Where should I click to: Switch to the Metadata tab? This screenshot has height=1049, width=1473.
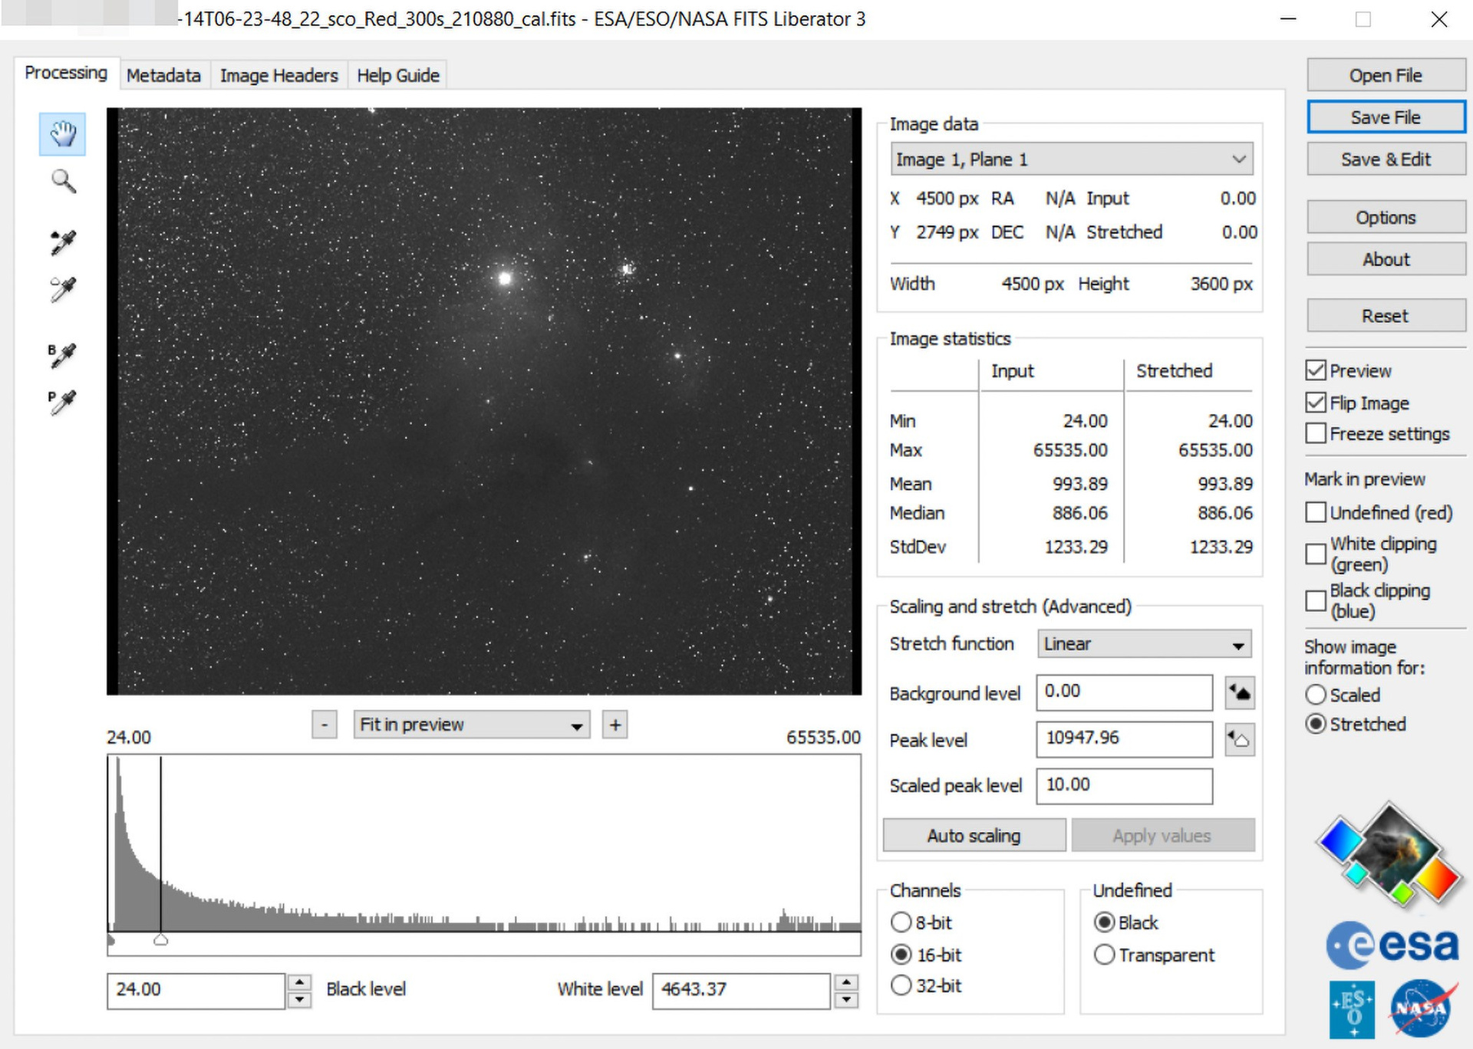tap(163, 75)
